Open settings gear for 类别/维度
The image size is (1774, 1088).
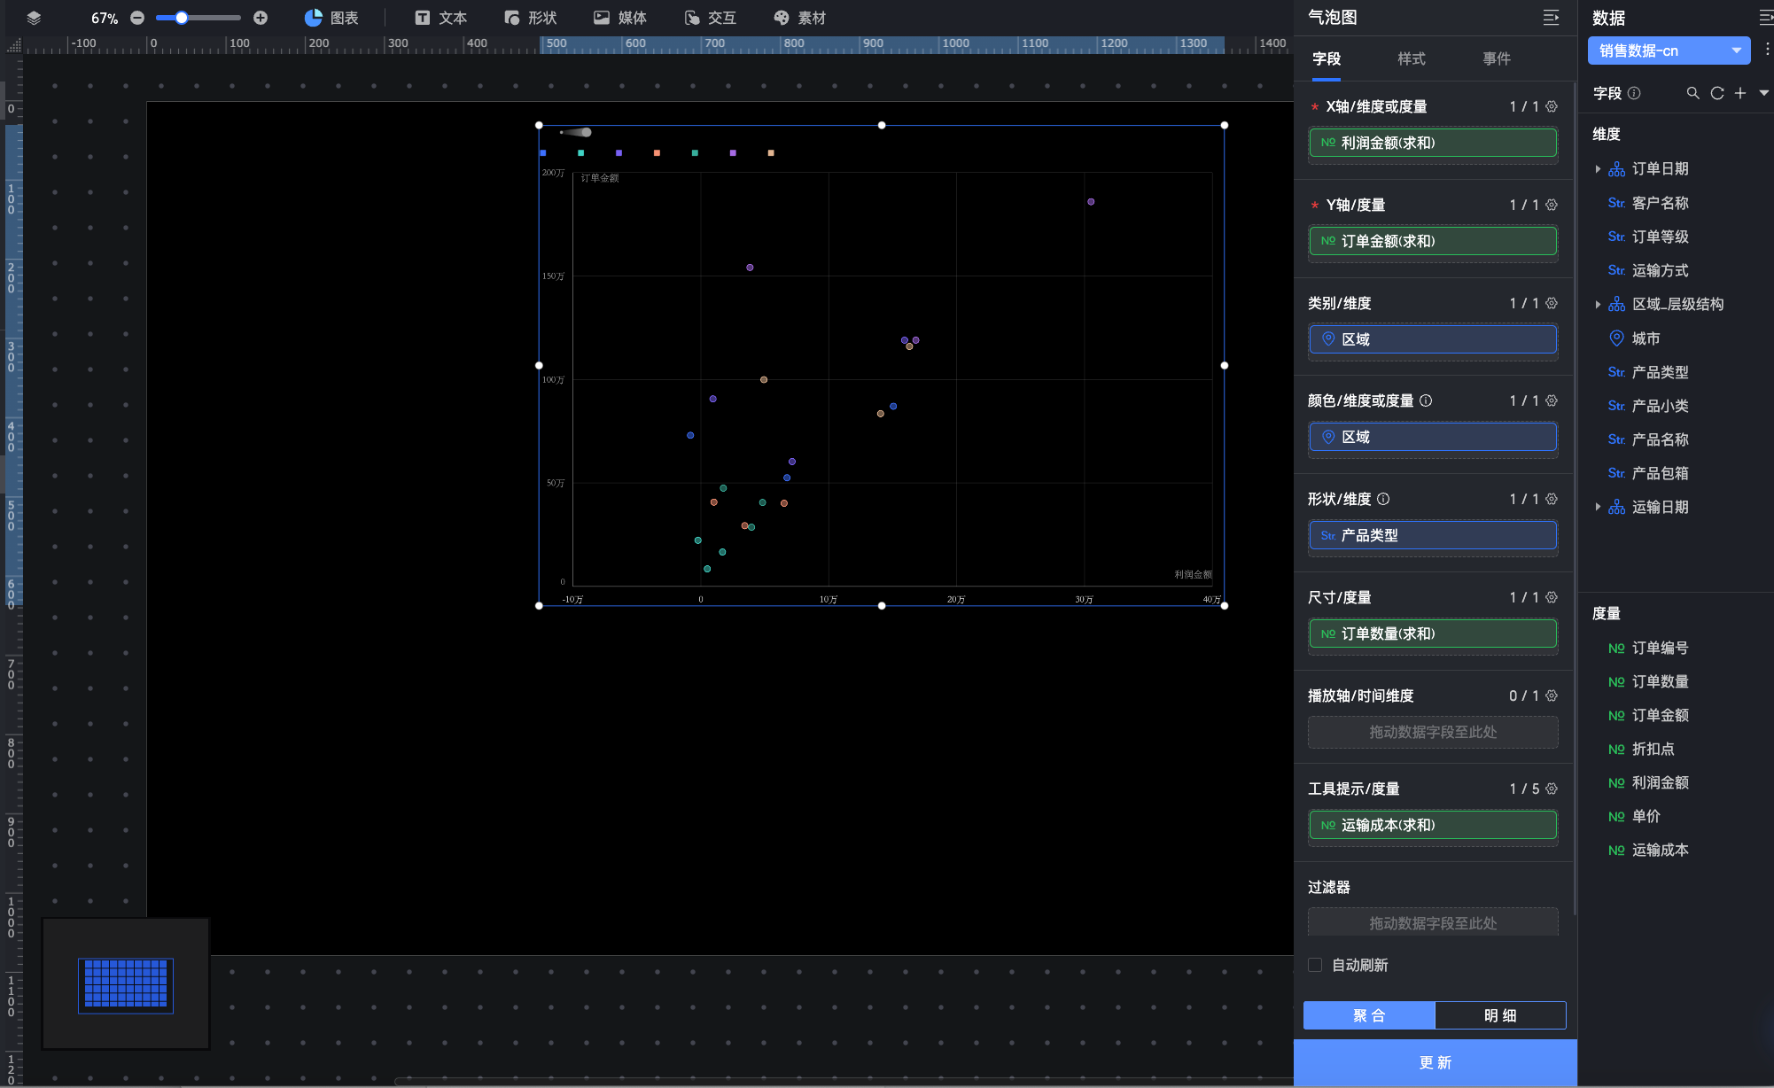click(1552, 303)
